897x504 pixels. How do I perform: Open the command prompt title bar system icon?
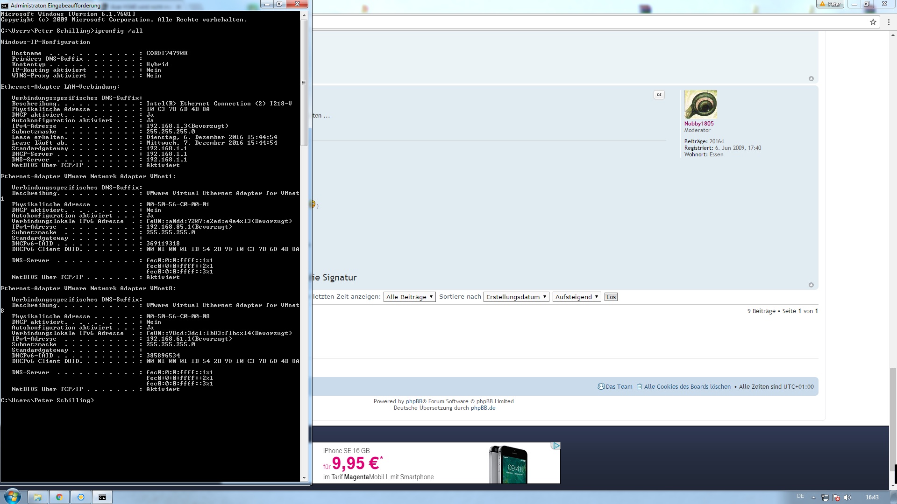(x=5, y=5)
